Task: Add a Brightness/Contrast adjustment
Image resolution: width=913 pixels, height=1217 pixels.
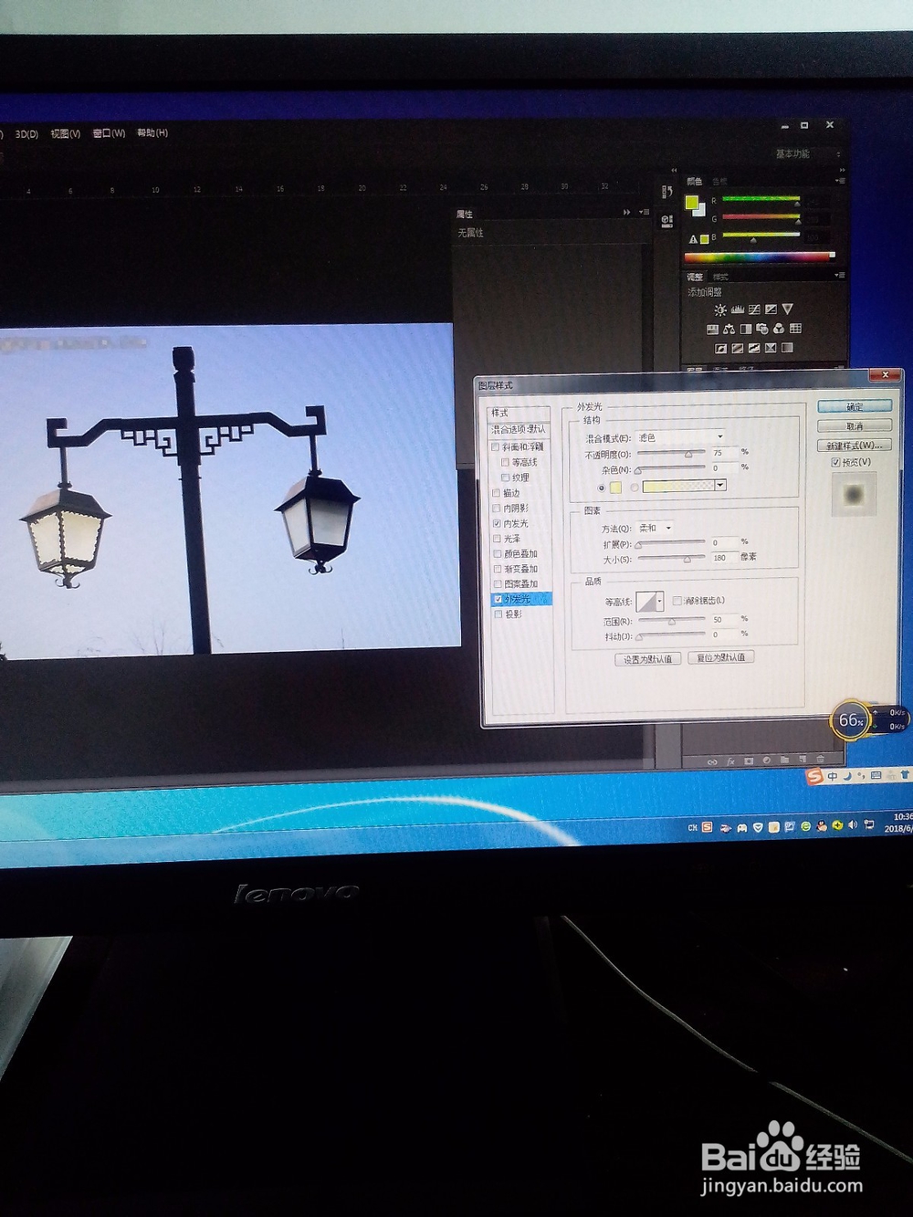Action: click(720, 310)
